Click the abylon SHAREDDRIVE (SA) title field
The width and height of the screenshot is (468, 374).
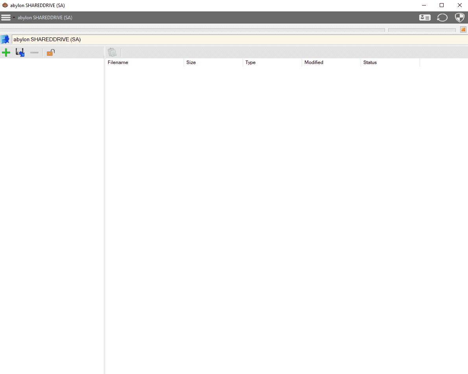pyautogui.click(x=240, y=39)
